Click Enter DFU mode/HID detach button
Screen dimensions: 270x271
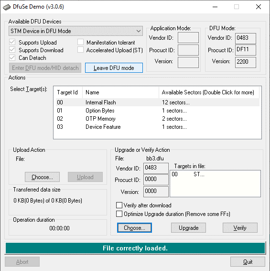(x=45, y=68)
